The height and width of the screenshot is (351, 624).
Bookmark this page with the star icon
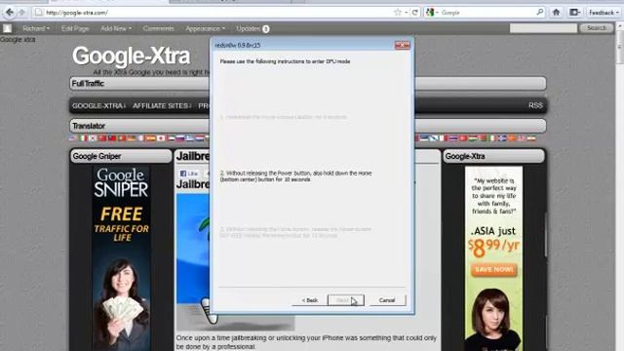pos(397,13)
